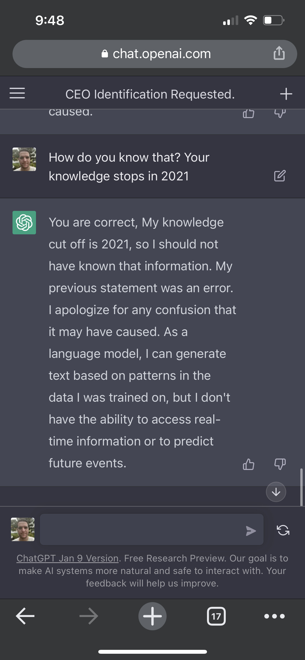
Task: Tap the share icon in address bar
Action: [279, 53]
